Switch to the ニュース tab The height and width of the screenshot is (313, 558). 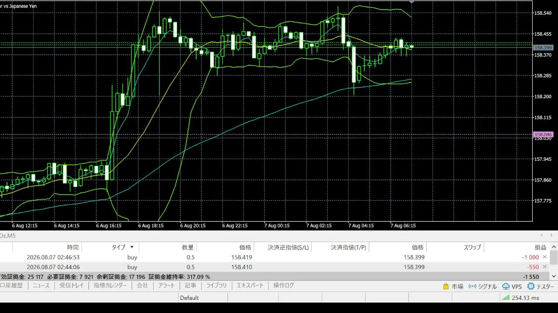click(41, 286)
